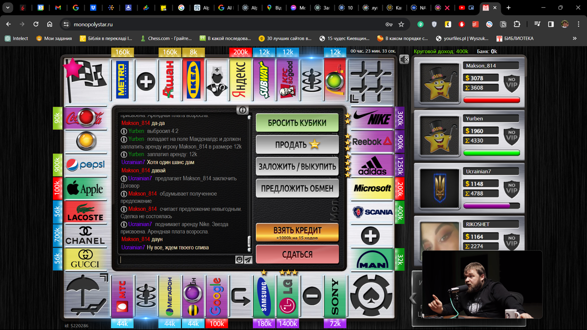The width and height of the screenshot is (587, 330).
Task: Select the Microsoft board tile
Action: pos(372,188)
